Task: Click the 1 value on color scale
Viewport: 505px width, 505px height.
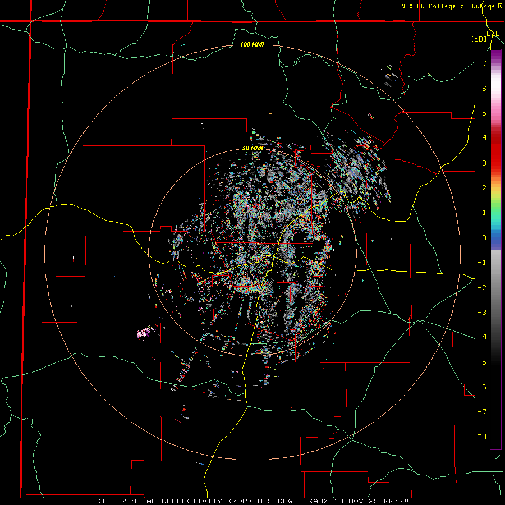Action: pos(484,213)
